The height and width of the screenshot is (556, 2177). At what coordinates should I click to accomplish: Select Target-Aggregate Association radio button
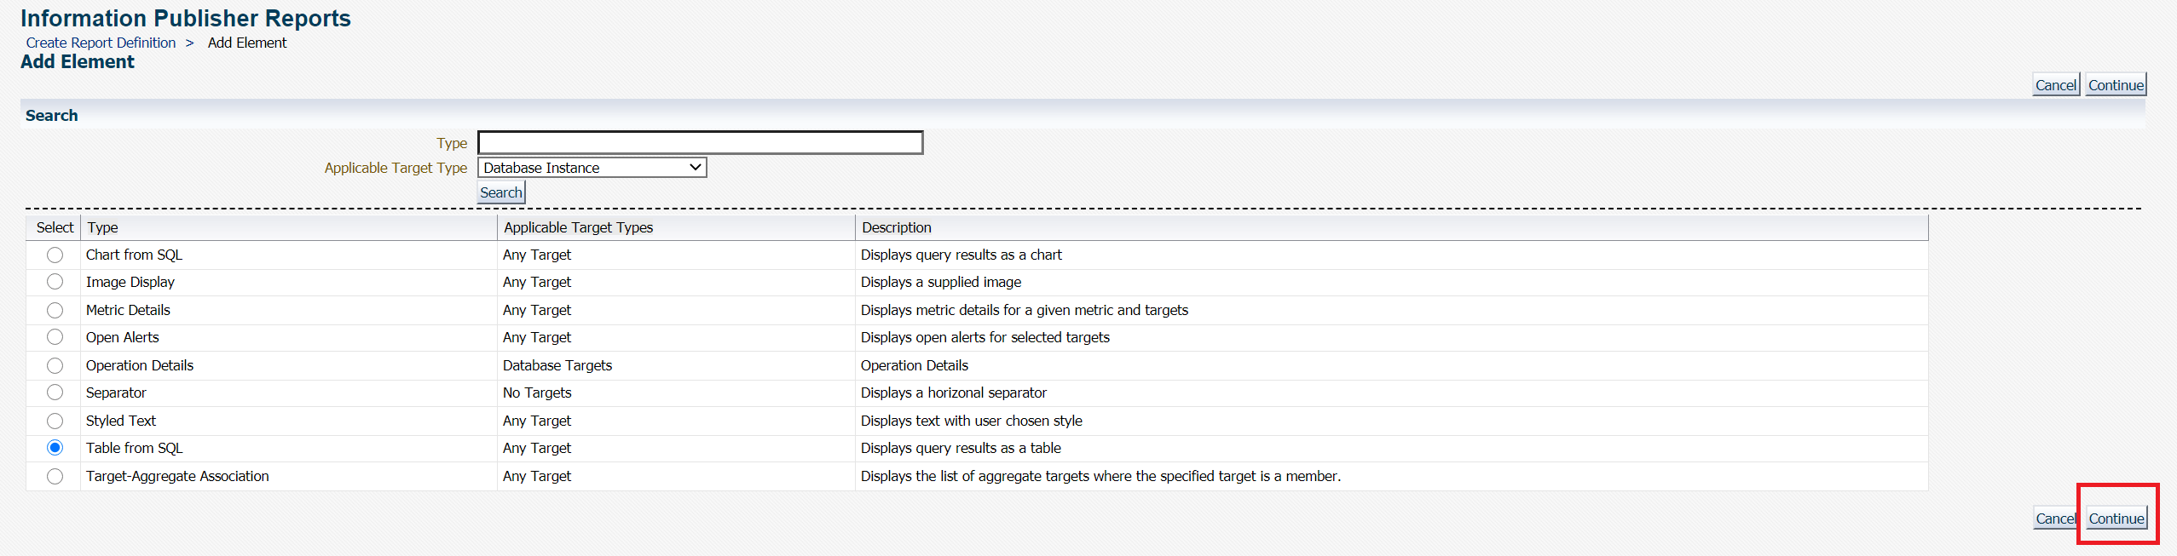tap(55, 476)
